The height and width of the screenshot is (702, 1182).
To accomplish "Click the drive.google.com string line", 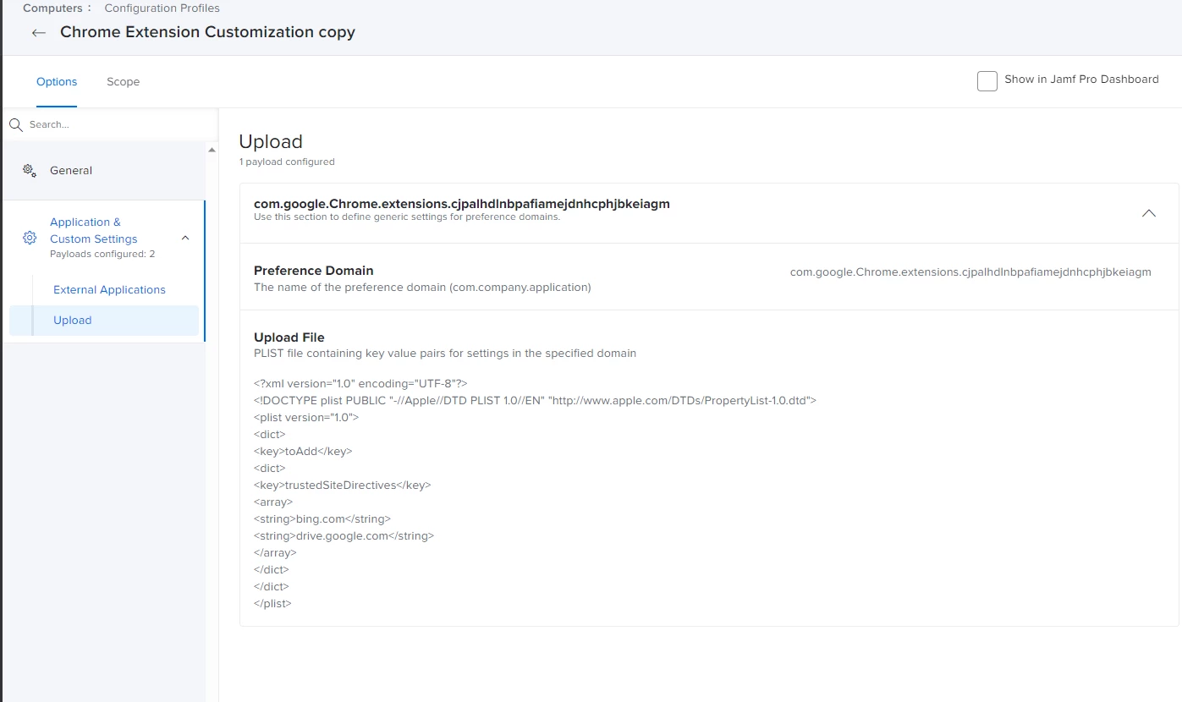I will [344, 535].
